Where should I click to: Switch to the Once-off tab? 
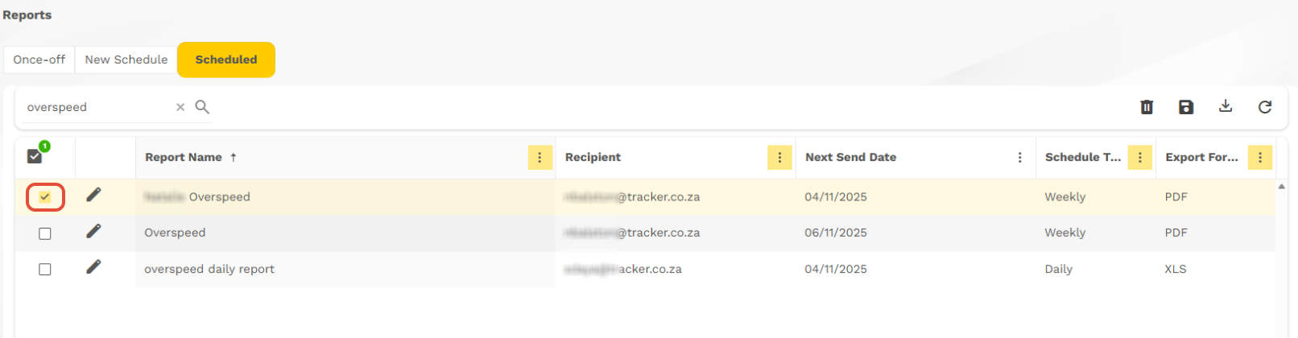39,60
